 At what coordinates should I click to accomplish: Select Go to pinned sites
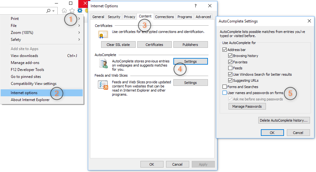click(42, 77)
